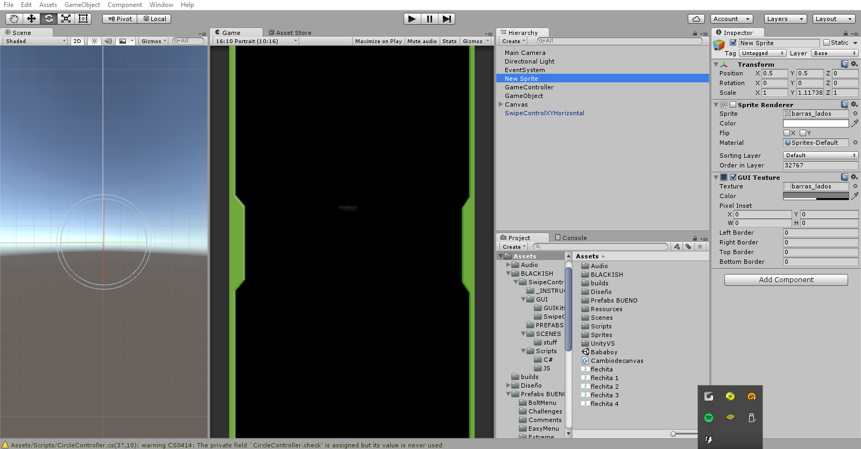The height and width of the screenshot is (449, 861).
Task: Click the Project Create button
Action: (514, 247)
